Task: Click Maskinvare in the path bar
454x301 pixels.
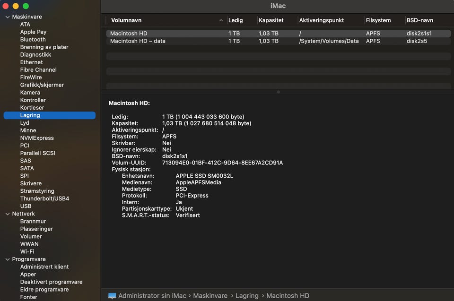Action: [210, 296]
